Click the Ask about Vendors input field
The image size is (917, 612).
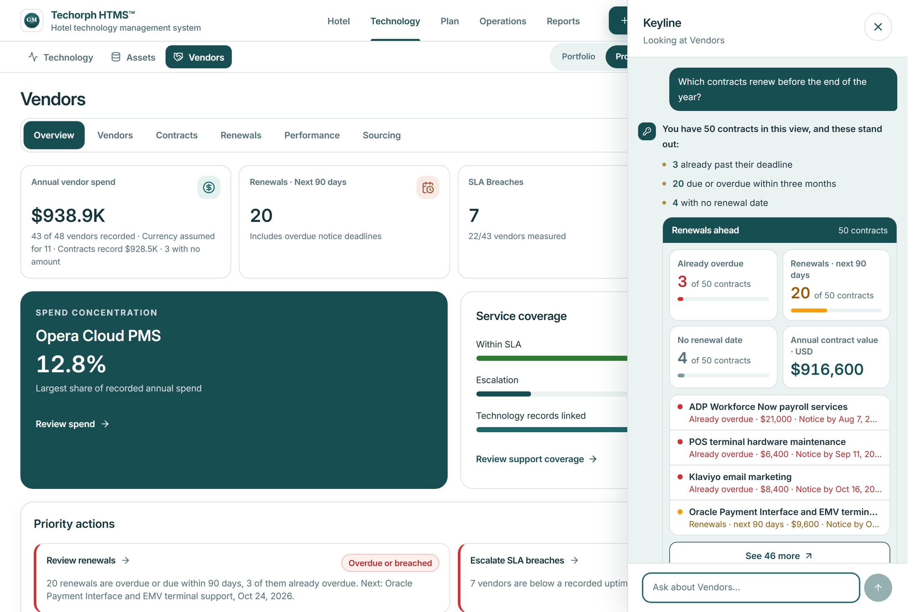(x=751, y=587)
